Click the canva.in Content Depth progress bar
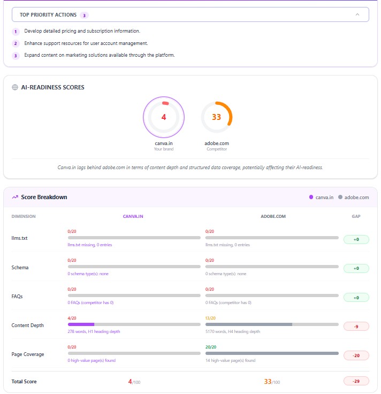381x394 pixels. click(134, 324)
